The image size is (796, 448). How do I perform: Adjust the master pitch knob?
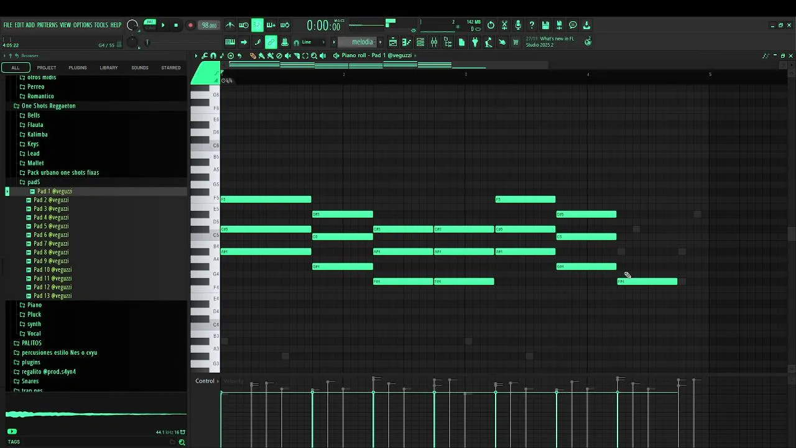click(x=132, y=42)
